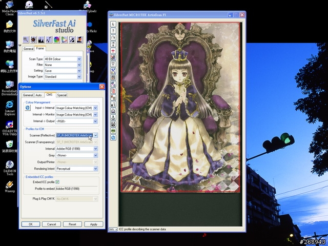
Task: Close the Options dialog with red X
Action: [x=101, y=87]
